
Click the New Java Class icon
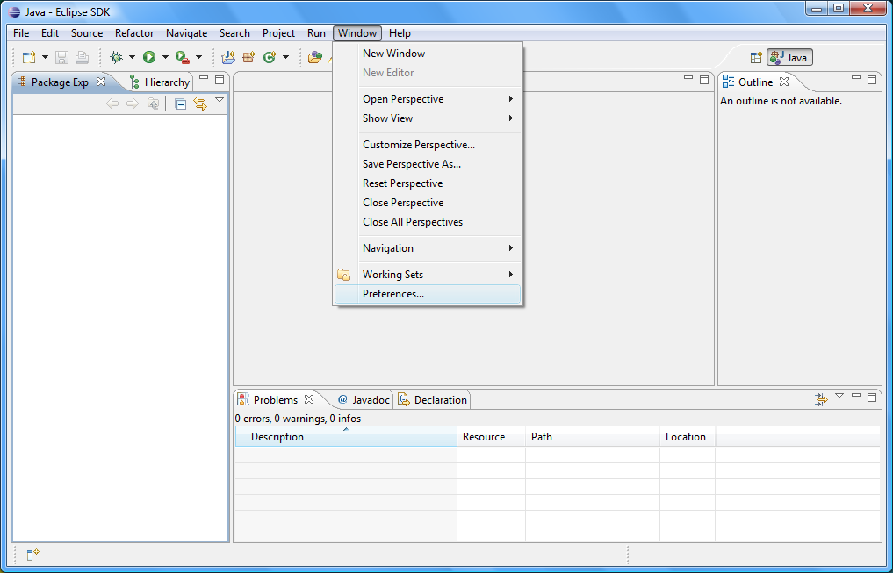[x=270, y=57]
